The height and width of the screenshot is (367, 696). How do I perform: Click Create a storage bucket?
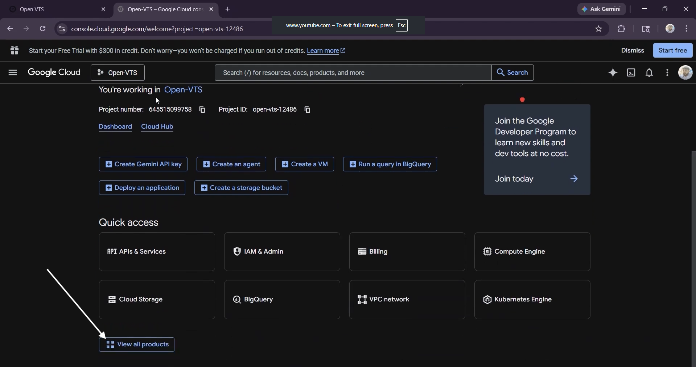(241, 188)
